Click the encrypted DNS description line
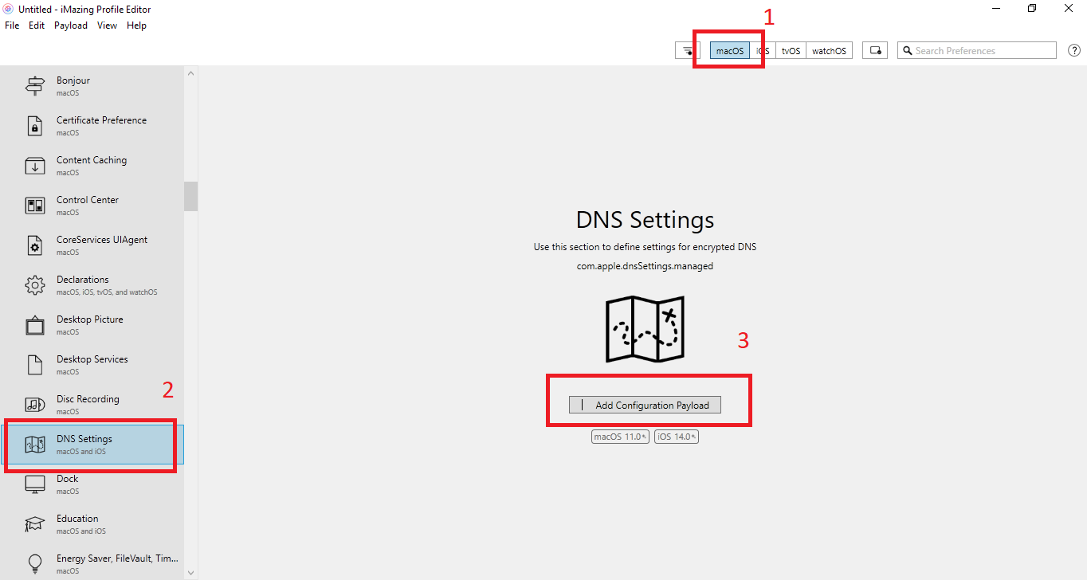Screen dimensions: 1087x580 645,247
